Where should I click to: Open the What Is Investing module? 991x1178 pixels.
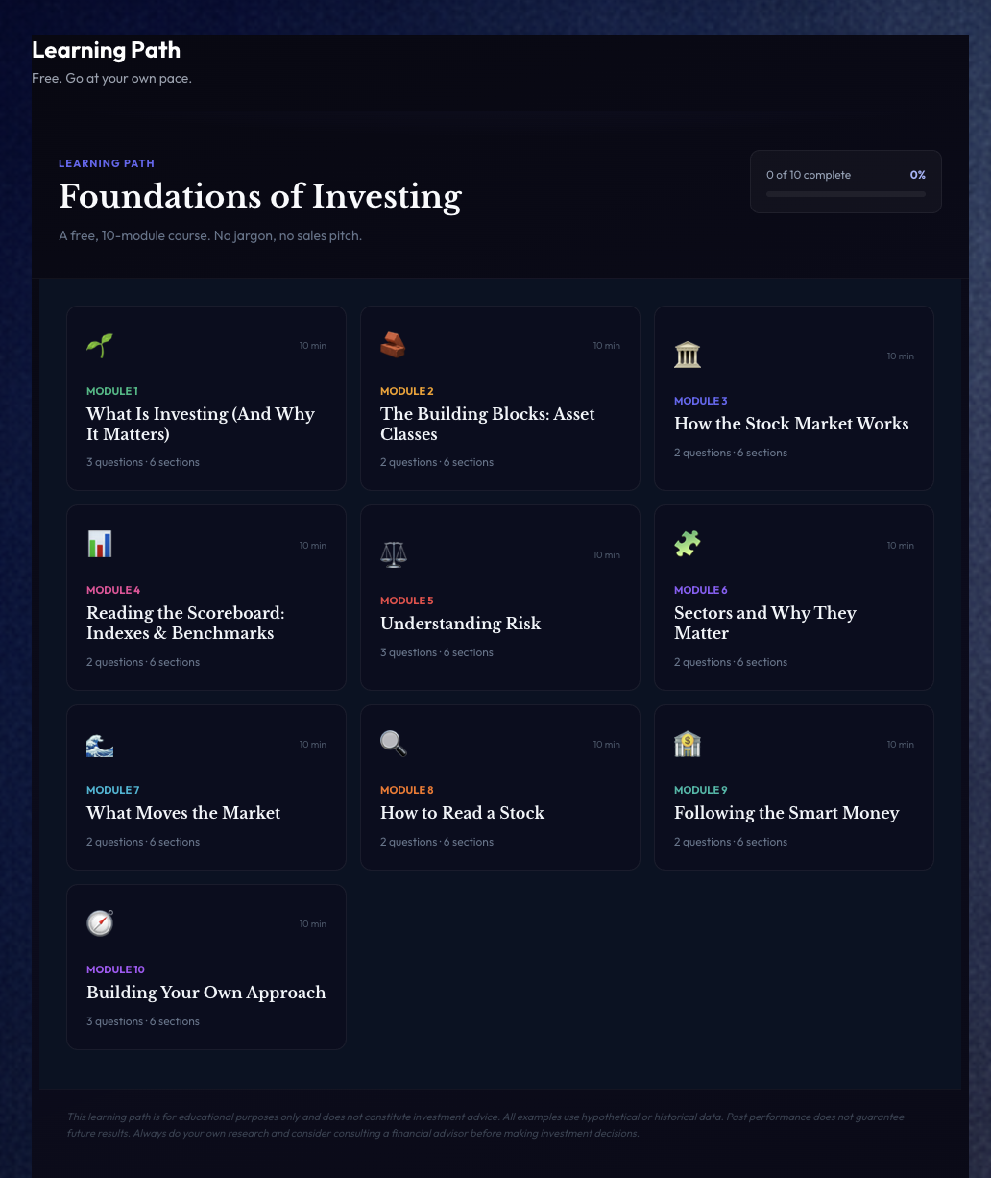click(205, 398)
